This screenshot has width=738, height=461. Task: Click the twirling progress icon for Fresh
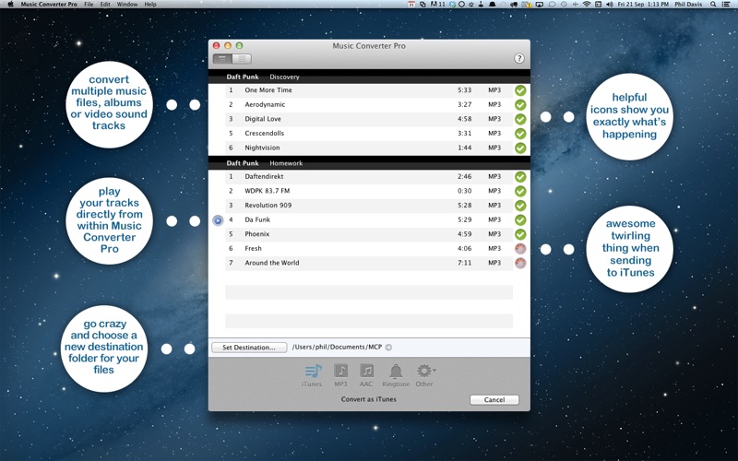coord(520,249)
